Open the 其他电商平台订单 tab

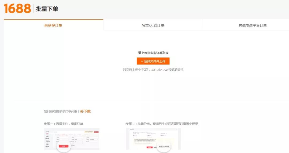[252, 25]
